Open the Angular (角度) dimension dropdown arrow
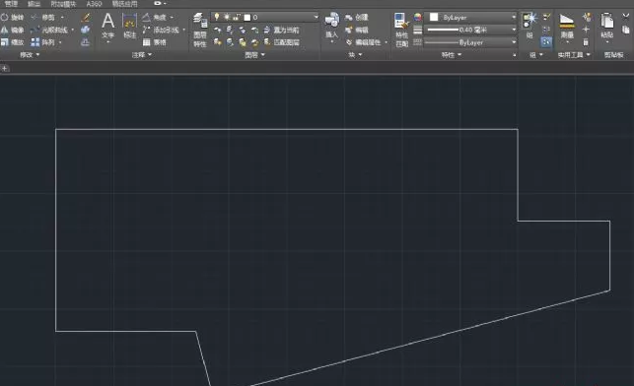The image size is (634, 386). point(172,18)
